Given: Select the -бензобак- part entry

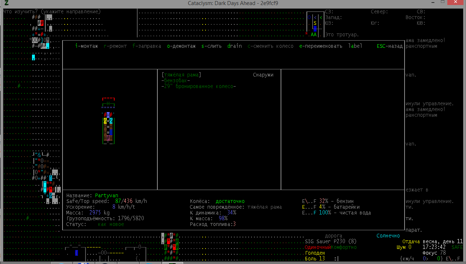Looking at the screenshot, I should [176, 80].
